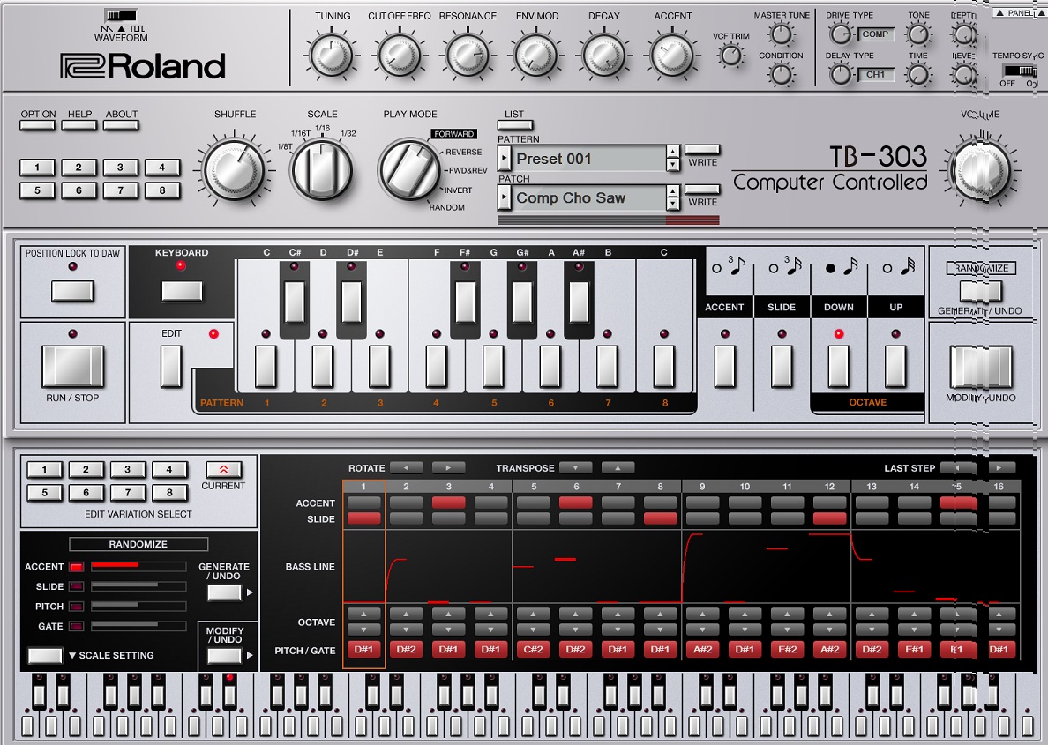Select pattern bank button 1
This screenshot has height=745, width=1048.
pyautogui.click(x=37, y=167)
